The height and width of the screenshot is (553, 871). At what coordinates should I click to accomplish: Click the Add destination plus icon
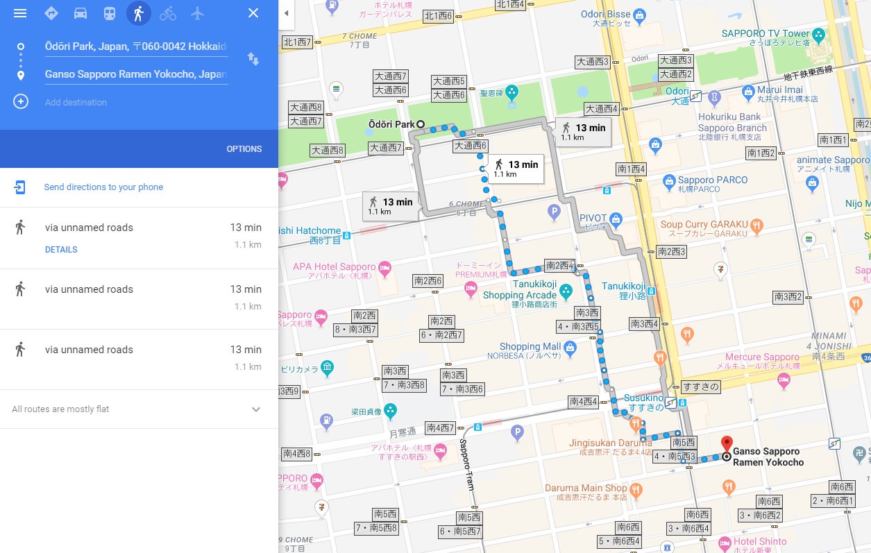tap(21, 102)
